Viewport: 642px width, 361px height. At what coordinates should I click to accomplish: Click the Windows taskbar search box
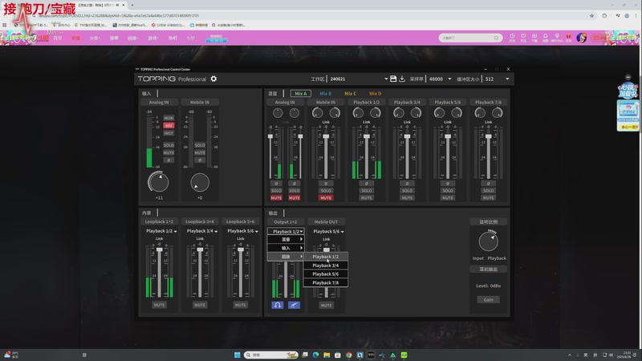click(x=270, y=355)
